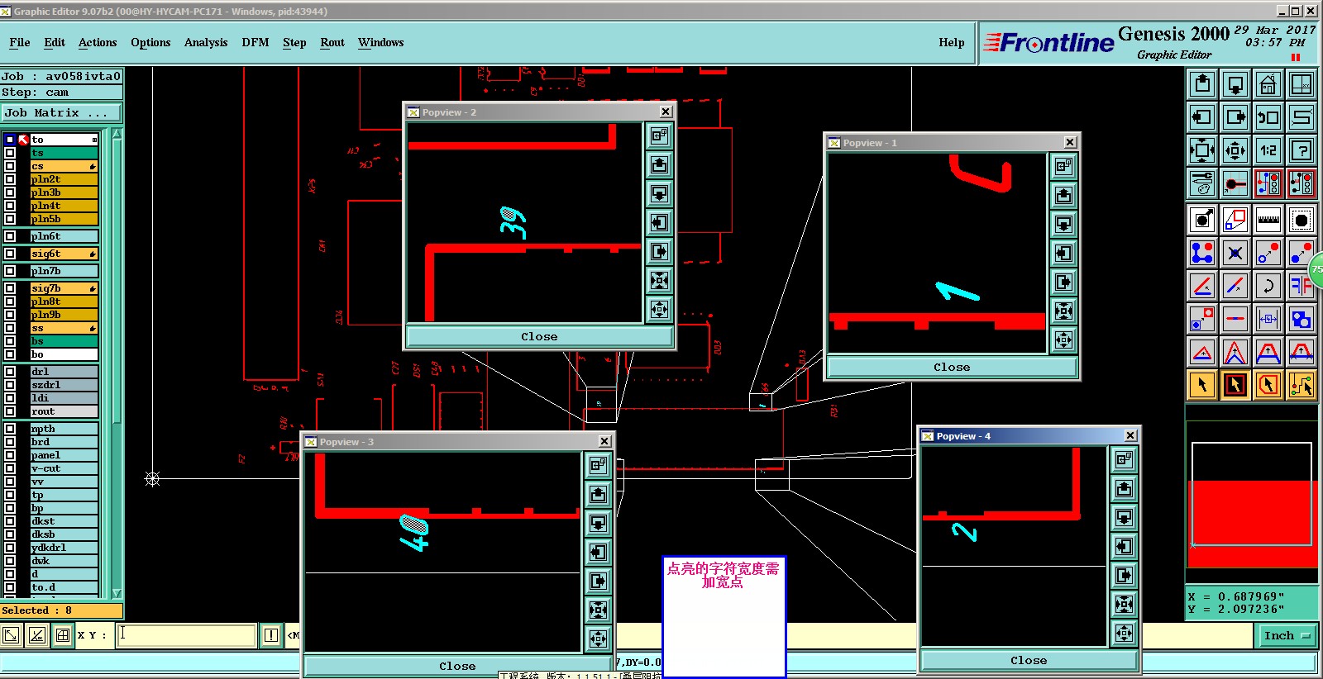Click Close in Popview - 4

pyautogui.click(x=1029, y=660)
